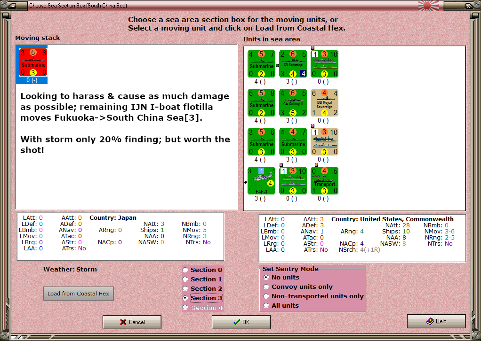Select the CV Saratoga carrier counter
Viewport: 481px width, 341px height.
point(293,64)
